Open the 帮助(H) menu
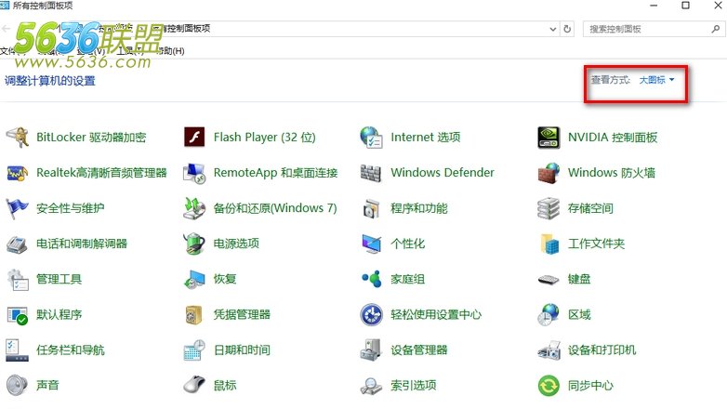 (171, 50)
